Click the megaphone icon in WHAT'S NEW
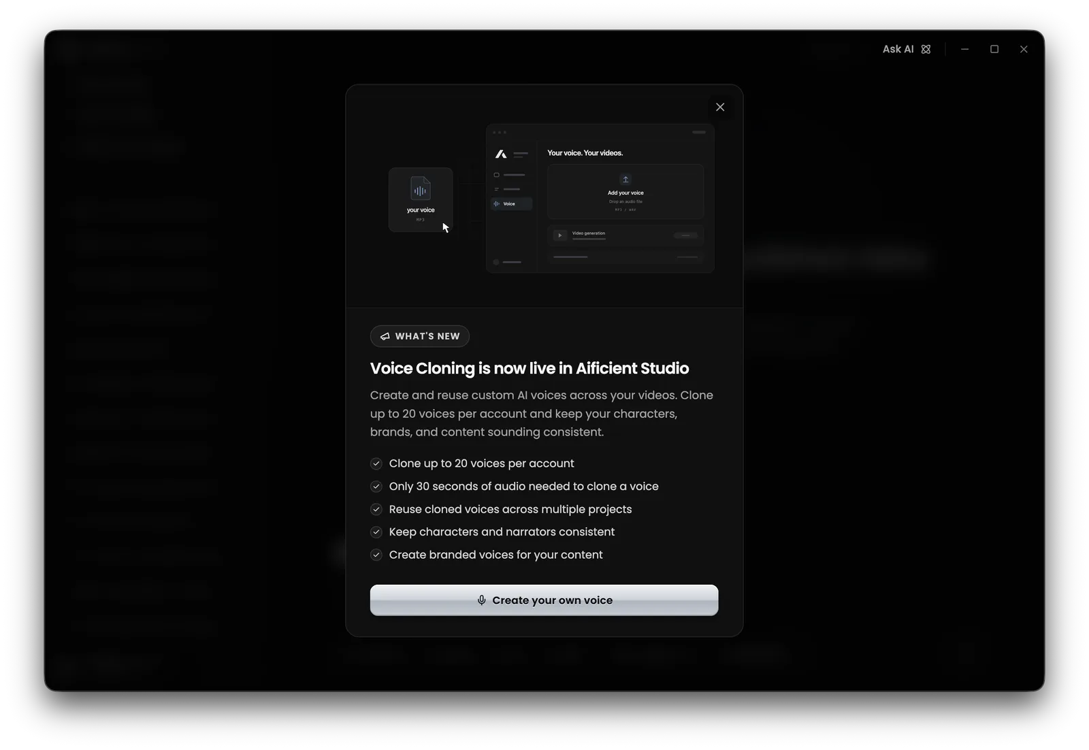The height and width of the screenshot is (750, 1089). (x=385, y=336)
